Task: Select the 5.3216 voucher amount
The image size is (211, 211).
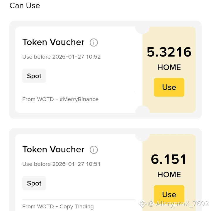Action: click(169, 52)
